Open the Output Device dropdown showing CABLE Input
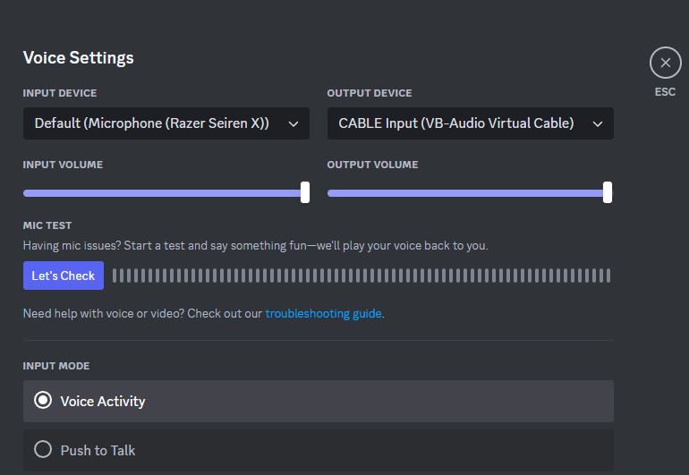This screenshot has width=689, height=475. [x=470, y=123]
